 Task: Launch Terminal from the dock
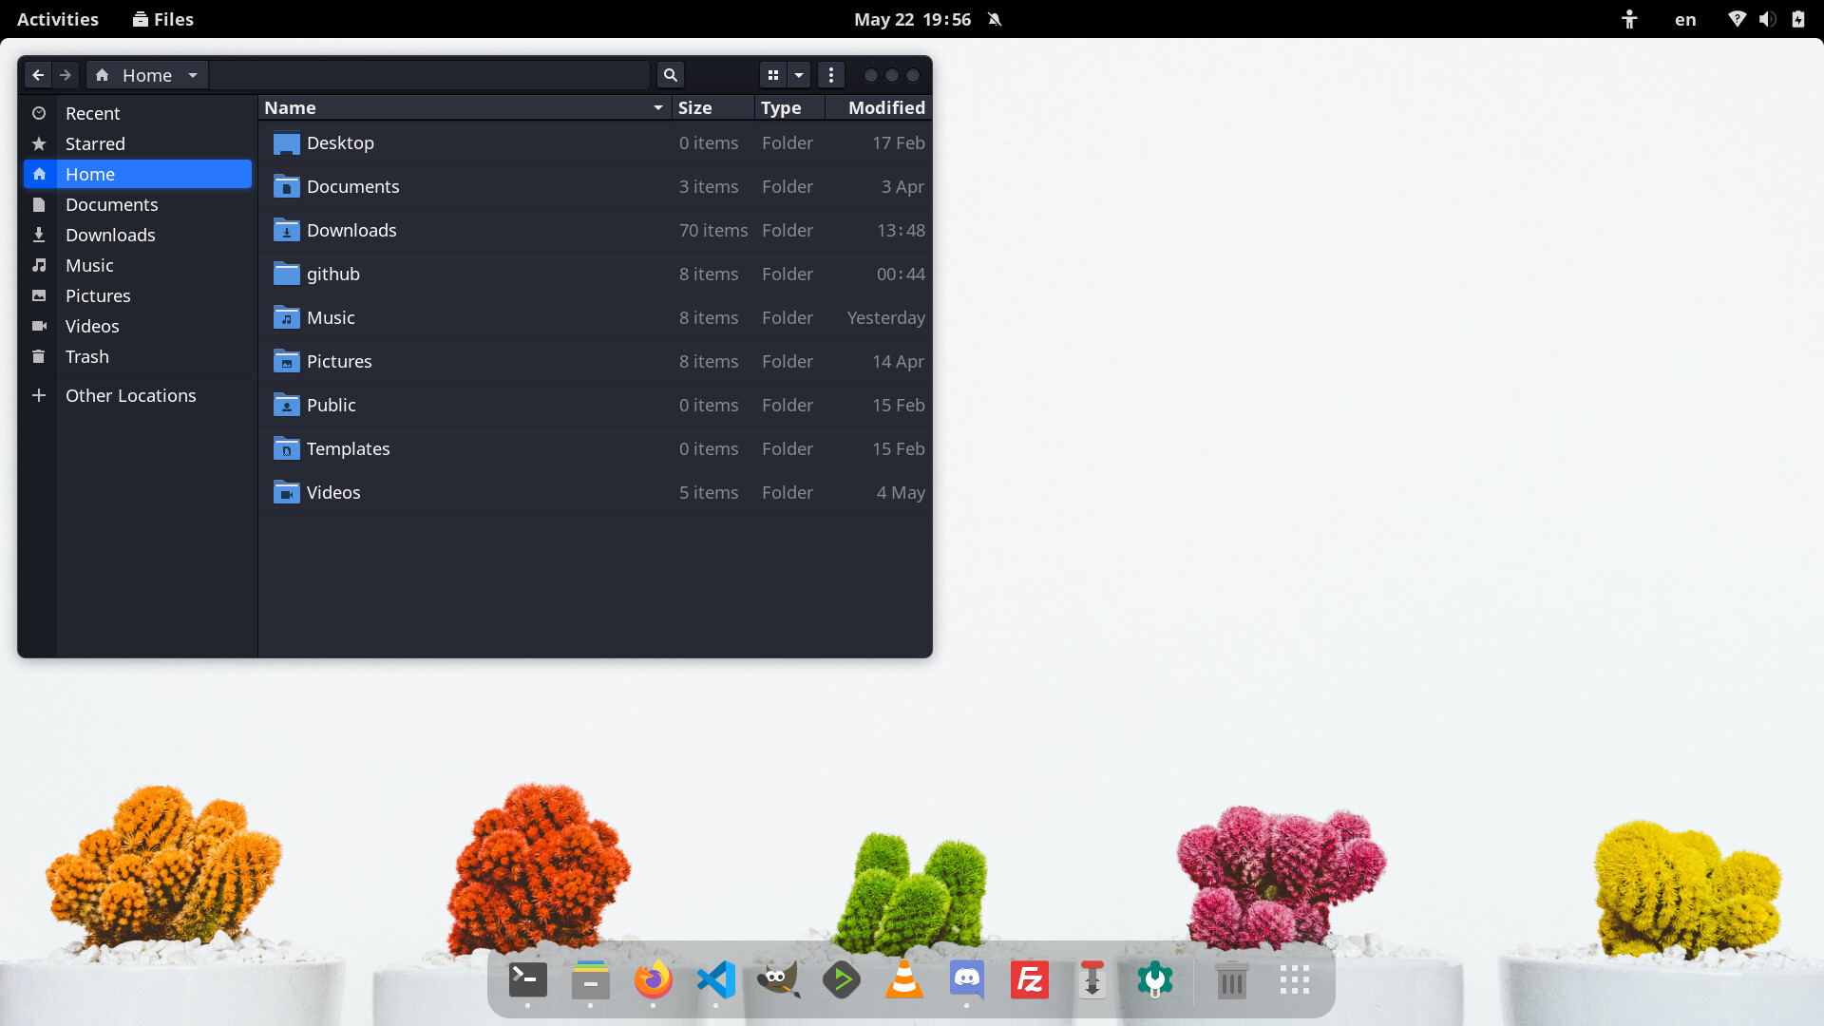click(527, 979)
